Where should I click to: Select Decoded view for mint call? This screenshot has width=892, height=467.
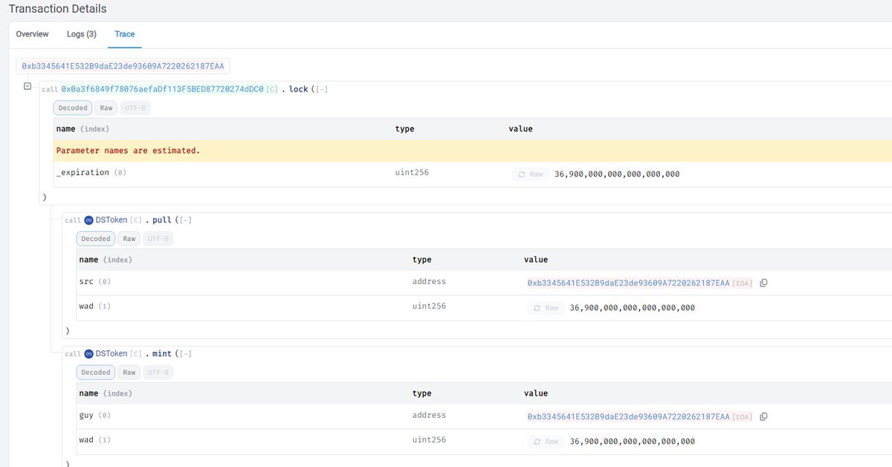[x=95, y=372]
